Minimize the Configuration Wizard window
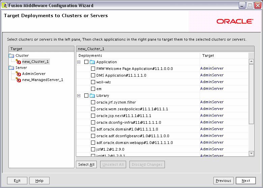This screenshot has height=188, width=263. coord(242,5)
